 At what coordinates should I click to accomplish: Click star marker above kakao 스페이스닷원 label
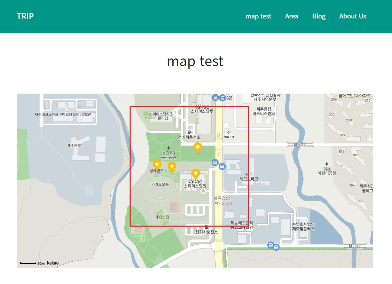[196, 174]
